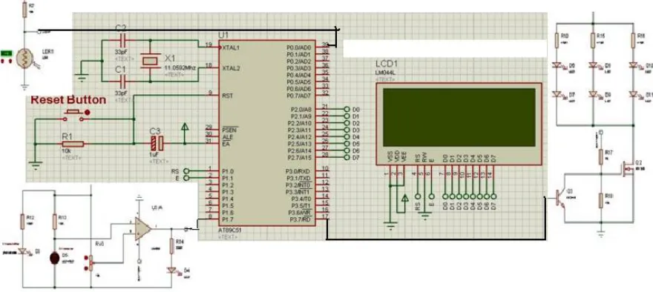653x292 pixels.
Task: Click the LDR1 photoresistor symbol
Action: tap(25, 58)
